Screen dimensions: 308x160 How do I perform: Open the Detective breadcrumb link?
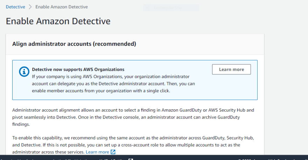(15, 7)
